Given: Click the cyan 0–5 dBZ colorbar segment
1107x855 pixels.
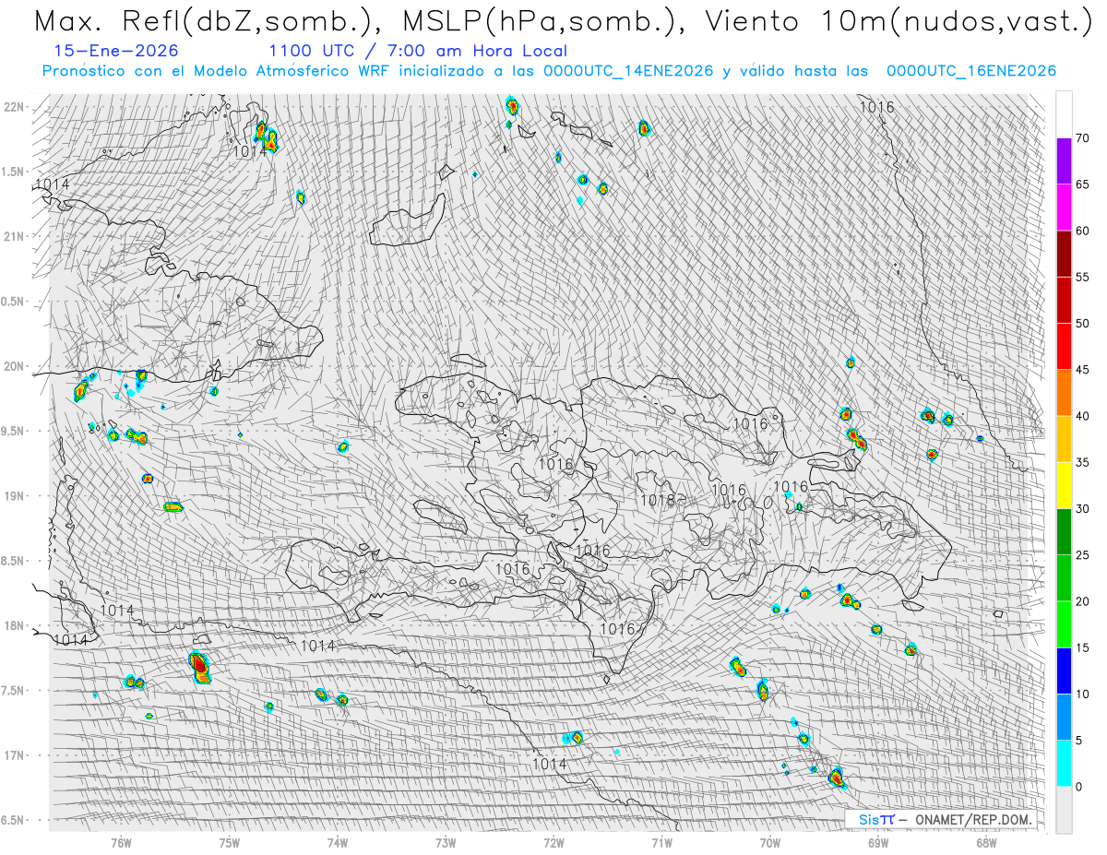Looking at the screenshot, I should point(1064,763).
